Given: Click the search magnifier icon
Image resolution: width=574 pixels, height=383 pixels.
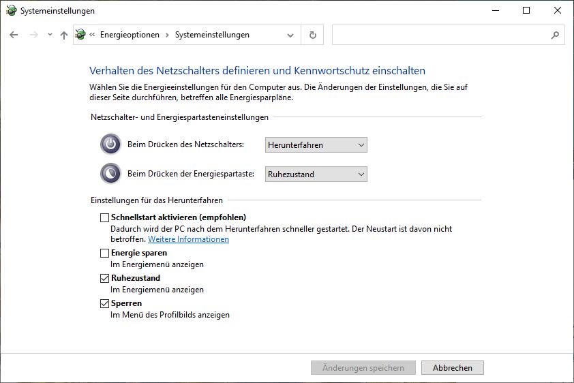Looking at the screenshot, I should [555, 35].
